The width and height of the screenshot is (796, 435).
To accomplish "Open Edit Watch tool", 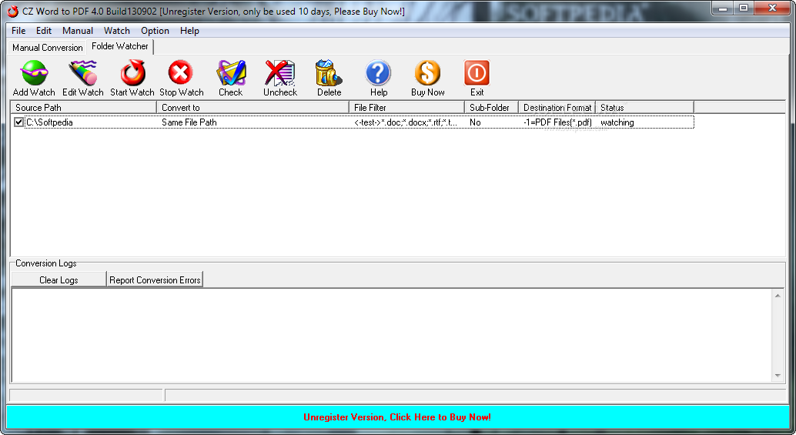I will pos(82,78).
